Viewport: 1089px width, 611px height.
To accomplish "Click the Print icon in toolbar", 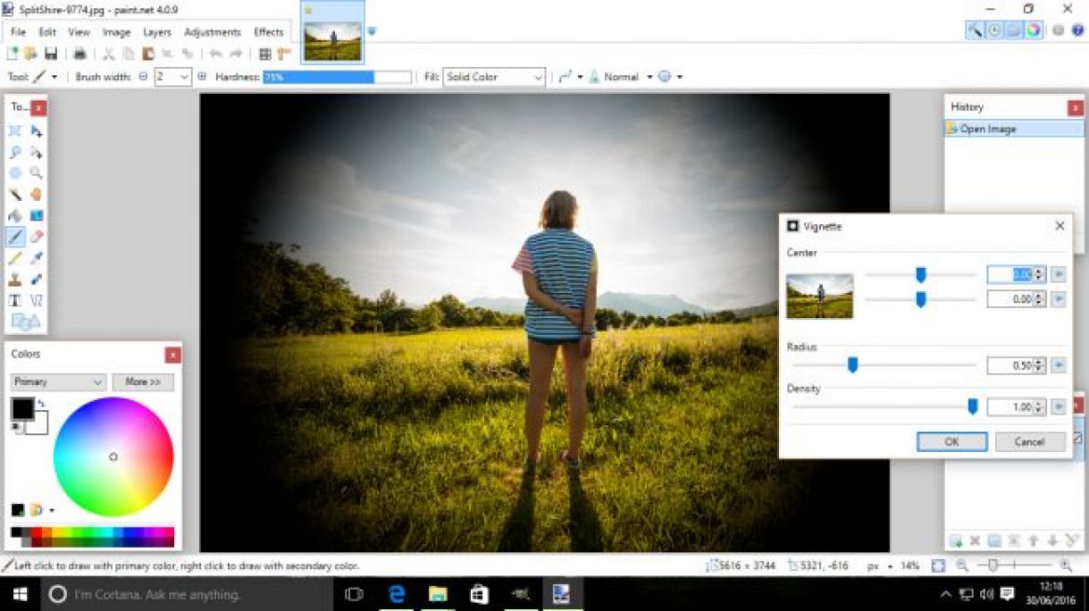I will [x=80, y=54].
